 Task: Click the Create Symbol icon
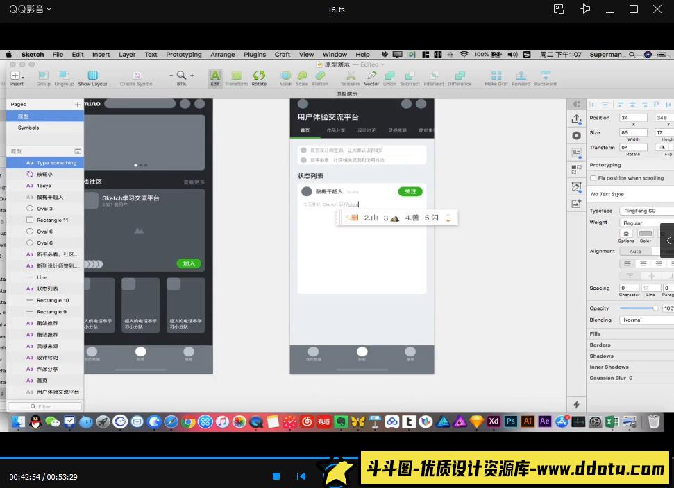point(137,78)
